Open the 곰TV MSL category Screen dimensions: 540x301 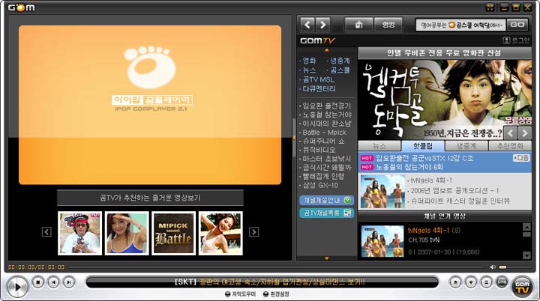pos(318,79)
